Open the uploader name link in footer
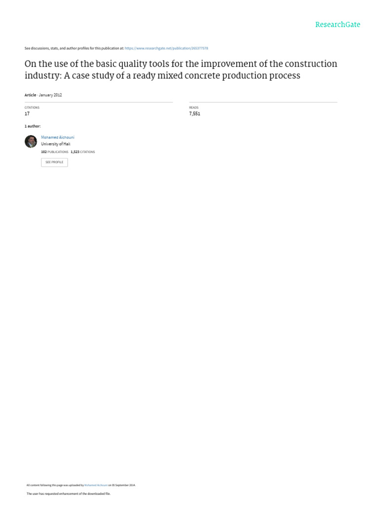379x505 pixels. click(x=96, y=485)
